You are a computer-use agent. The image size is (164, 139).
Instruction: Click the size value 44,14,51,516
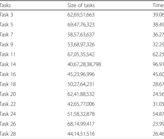coord(81,134)
